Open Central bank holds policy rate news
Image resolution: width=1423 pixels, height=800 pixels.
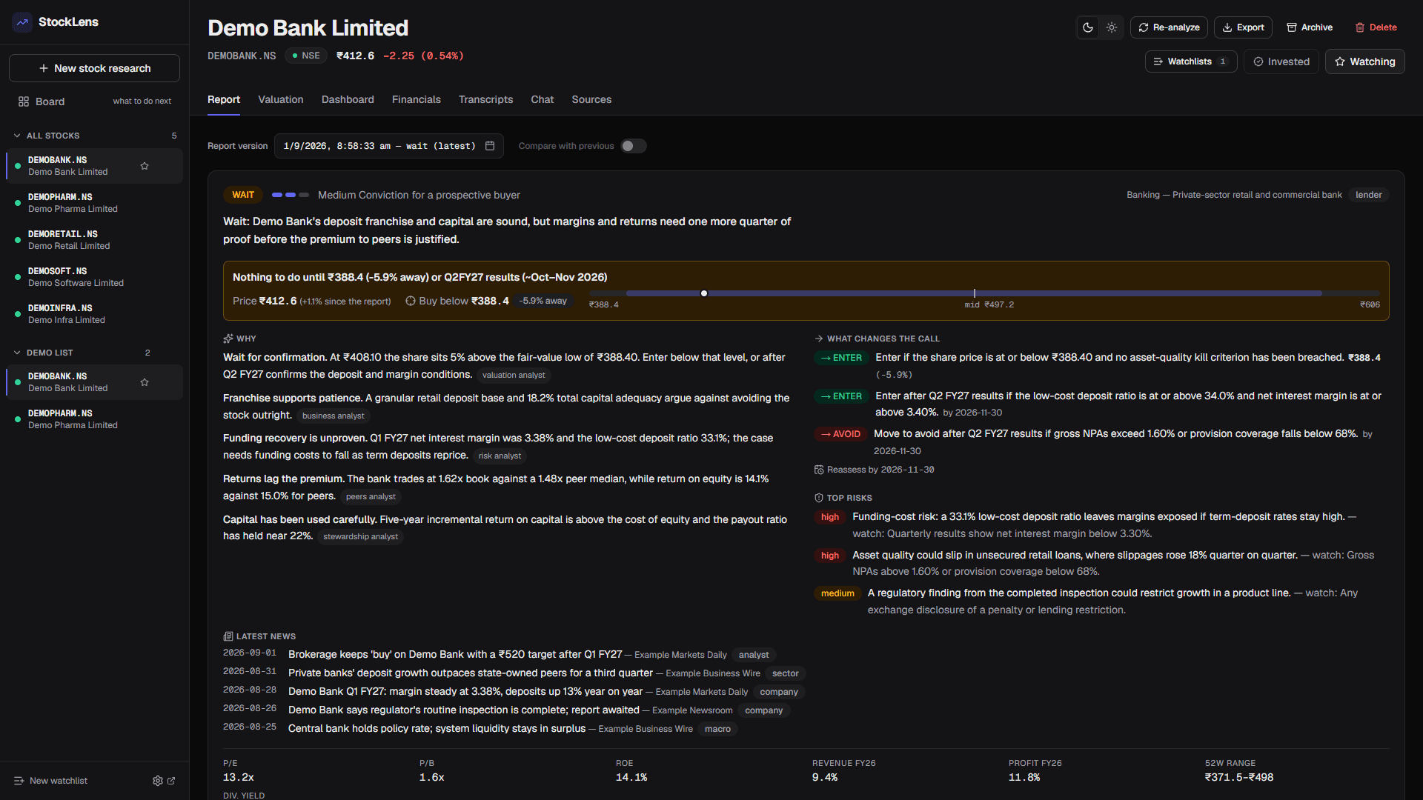437,728
